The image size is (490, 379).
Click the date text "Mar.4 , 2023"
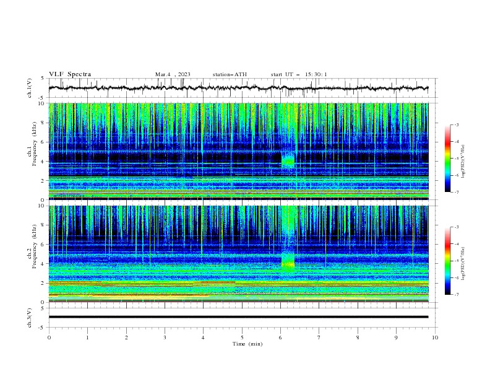tap(173, 74)
